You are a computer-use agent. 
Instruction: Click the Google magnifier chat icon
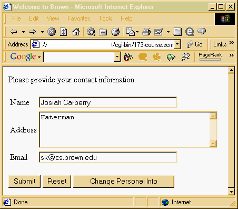[185, 57]
